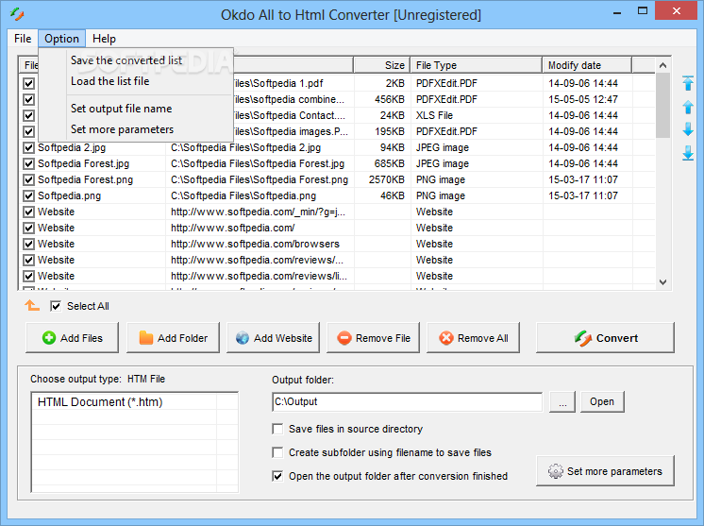Click the 2570KB size cell

coord(387,179)
